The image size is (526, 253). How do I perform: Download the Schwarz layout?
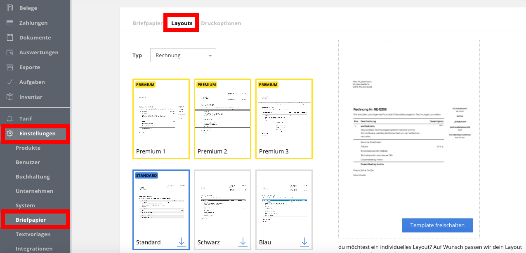pos(243,242)
